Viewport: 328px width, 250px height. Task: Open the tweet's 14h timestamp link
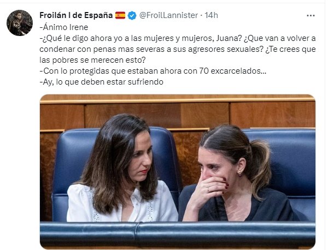[211, 15]
